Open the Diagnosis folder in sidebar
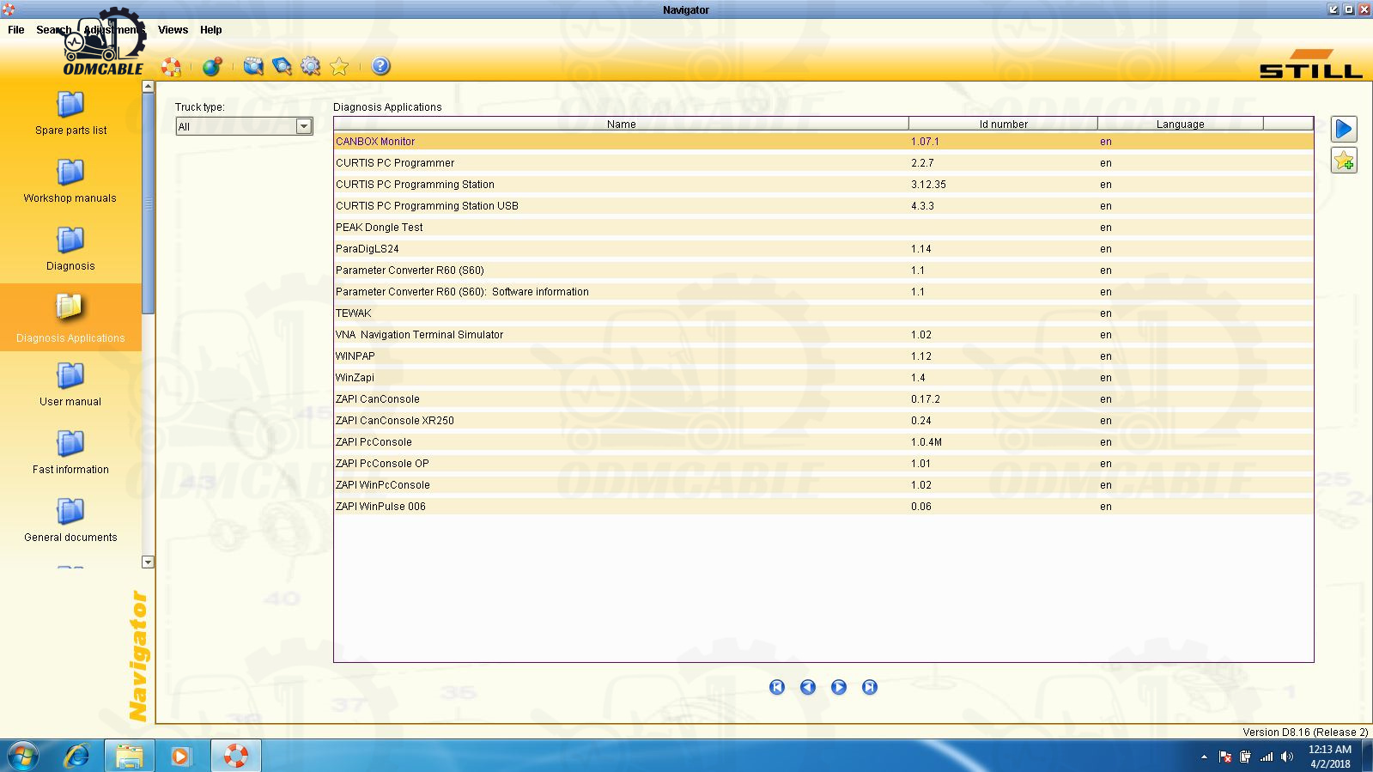 [x=70, y=249]
